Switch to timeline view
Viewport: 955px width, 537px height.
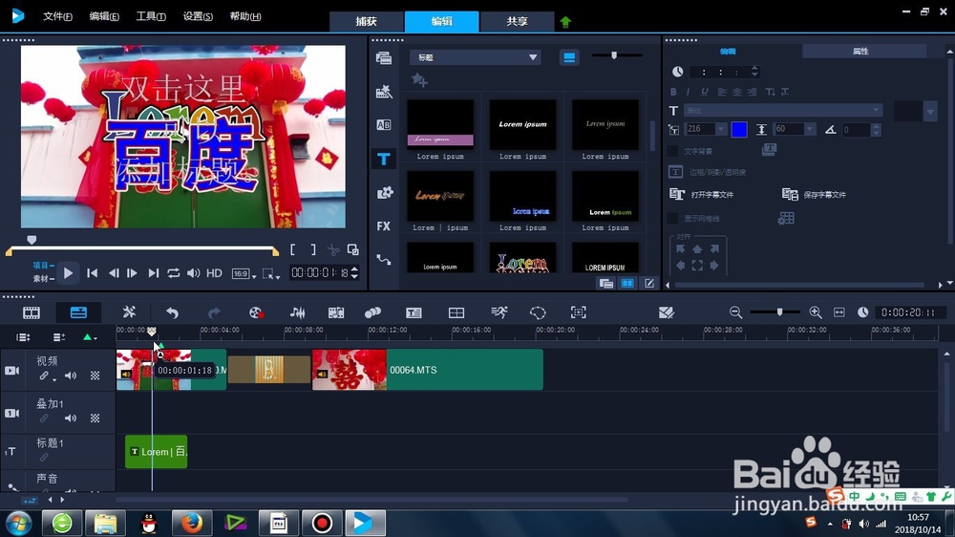[78, 312]
